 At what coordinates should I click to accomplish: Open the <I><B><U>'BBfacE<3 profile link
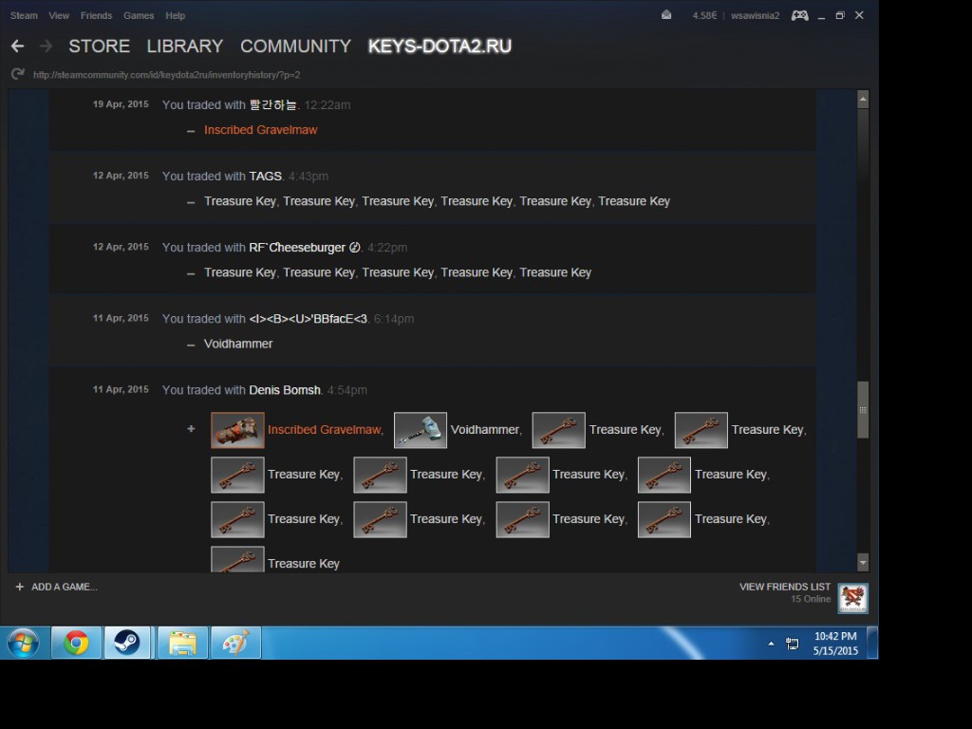pyautogui.click(x=308, y=319)
